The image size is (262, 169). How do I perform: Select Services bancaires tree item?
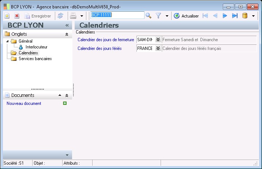point(35,59)
